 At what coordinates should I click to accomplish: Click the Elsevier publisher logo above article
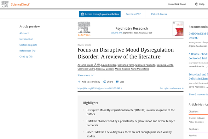84,29
